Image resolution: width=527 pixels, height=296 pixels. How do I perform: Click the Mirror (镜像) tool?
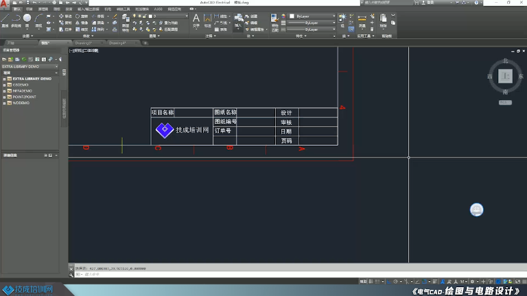(x=82, y=23)
